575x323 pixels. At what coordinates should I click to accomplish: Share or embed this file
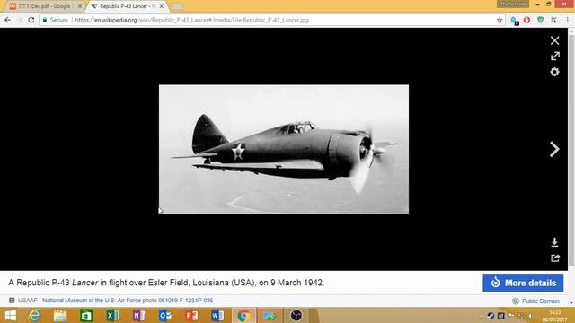tap(555, 258)
